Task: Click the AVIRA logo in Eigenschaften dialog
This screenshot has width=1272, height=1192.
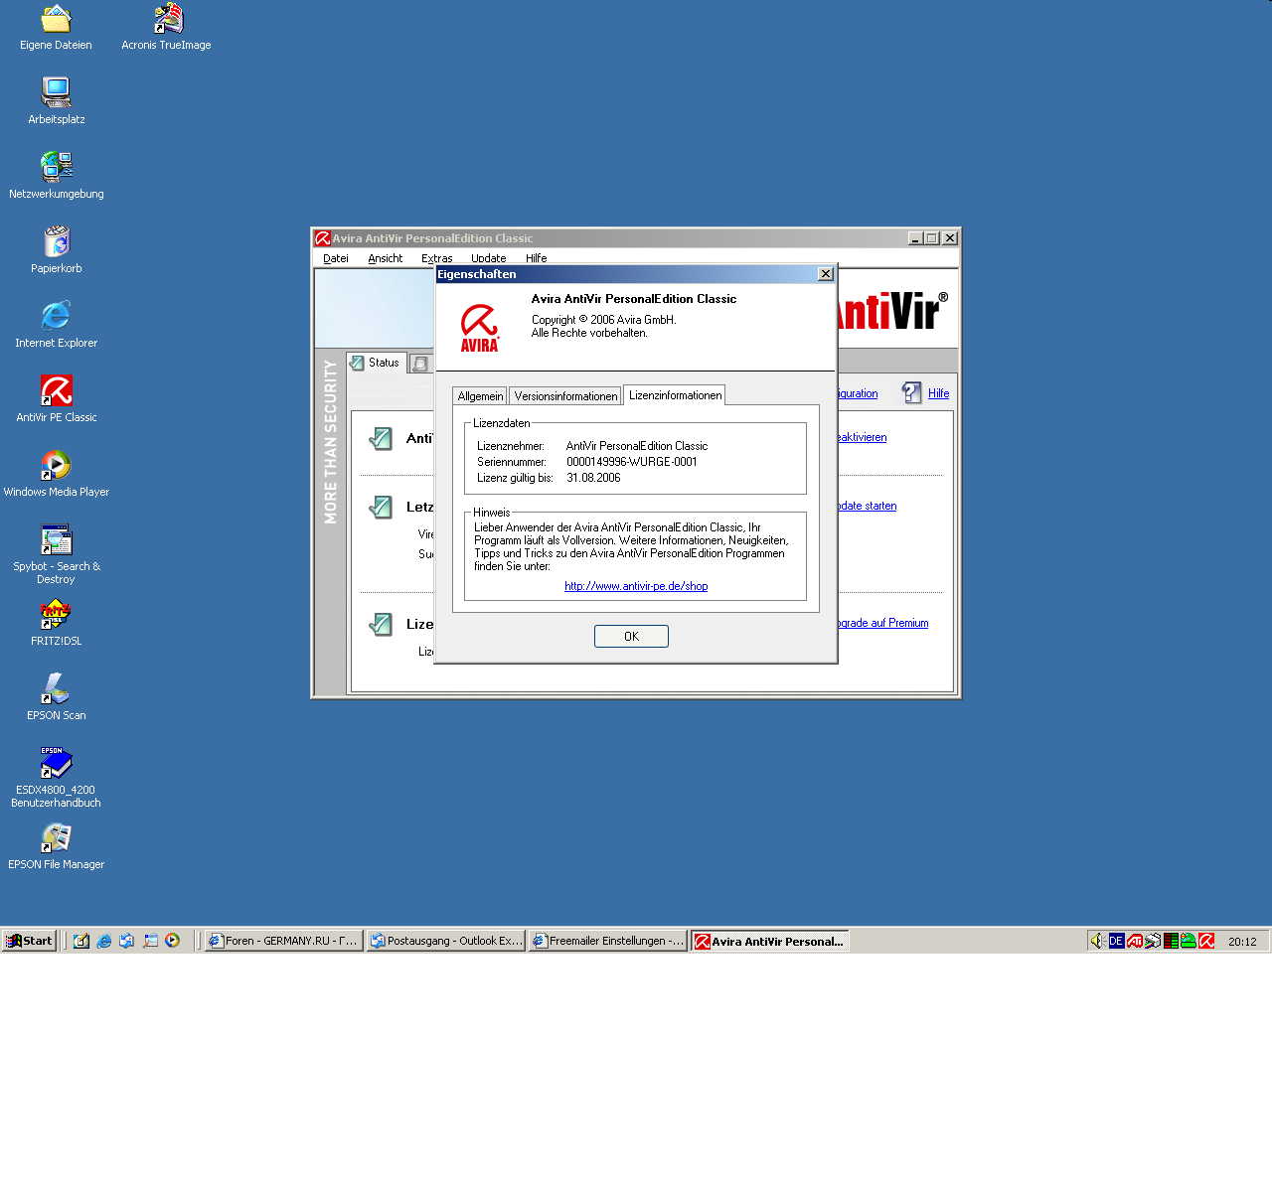Action: click(479, 328)
